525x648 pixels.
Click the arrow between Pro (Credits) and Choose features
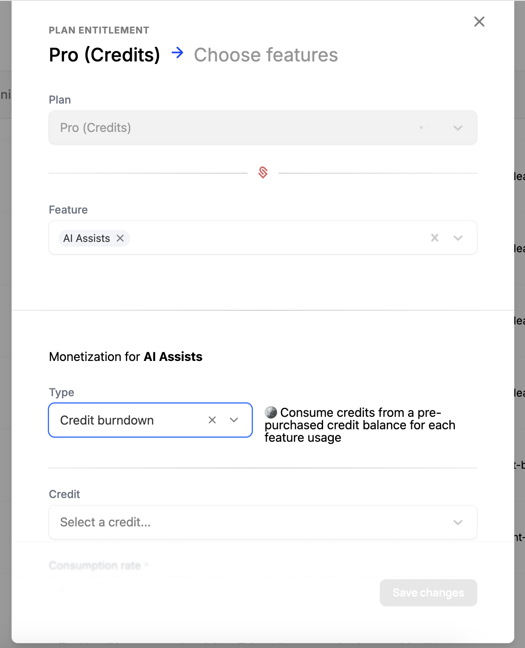coord(177,53)
